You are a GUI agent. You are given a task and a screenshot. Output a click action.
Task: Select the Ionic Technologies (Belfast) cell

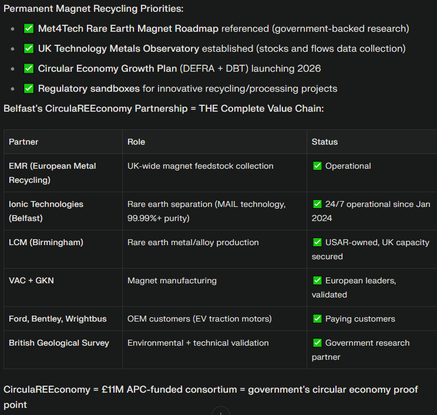tap(63, 211)
